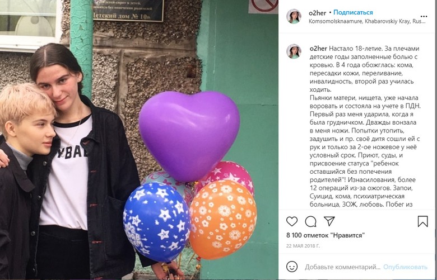This screenshot has height=280, width=437.
Task: Open comments via speech bubble icon
Action: click(x=310, y=222)
